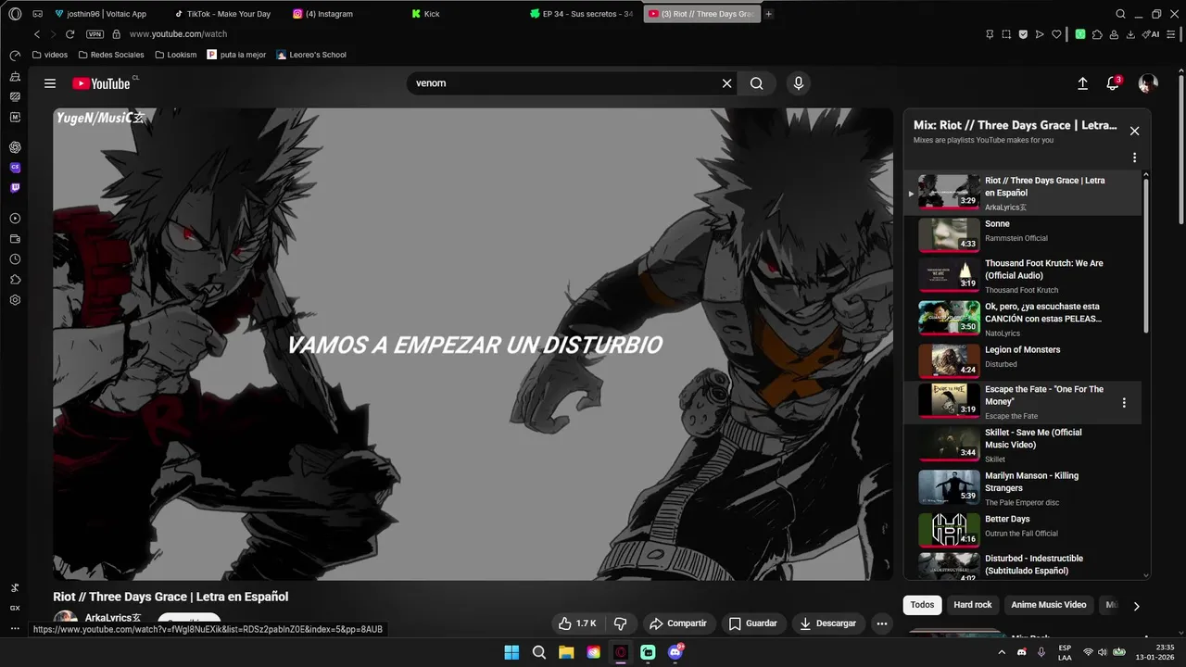Viewport: 1186px width, 667px height.
Task: Open the more actions menu below the video
Action: [x=882, y=623]
